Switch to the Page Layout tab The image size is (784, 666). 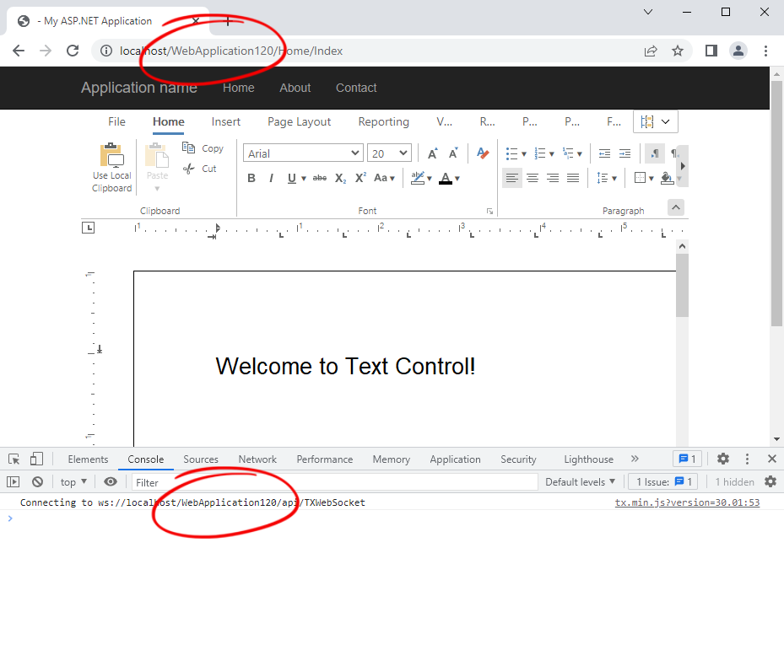[299, 122]
